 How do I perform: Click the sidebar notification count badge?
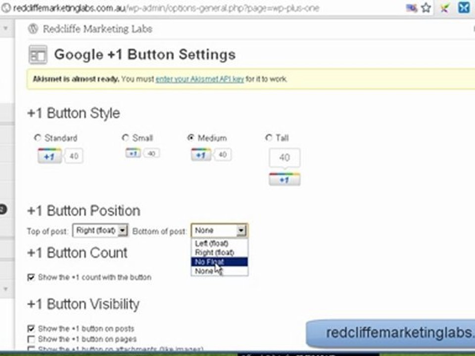click(x=3, y=209)
